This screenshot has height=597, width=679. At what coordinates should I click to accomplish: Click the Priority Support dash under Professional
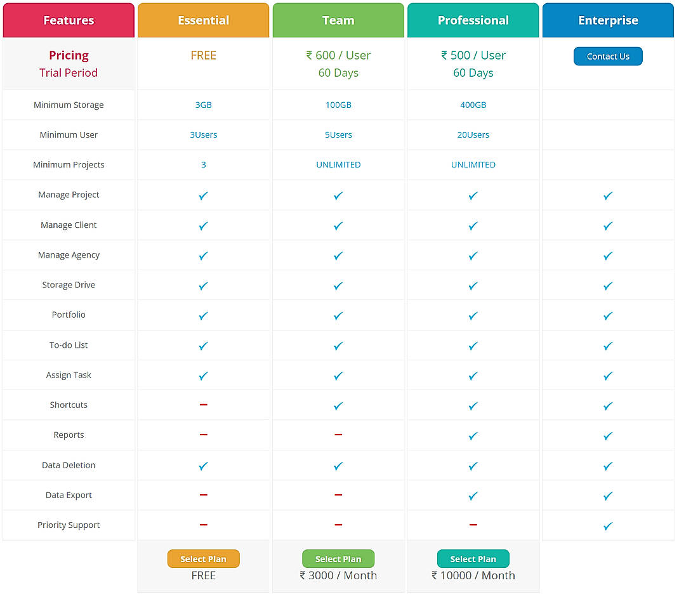[x=473, y=525]
